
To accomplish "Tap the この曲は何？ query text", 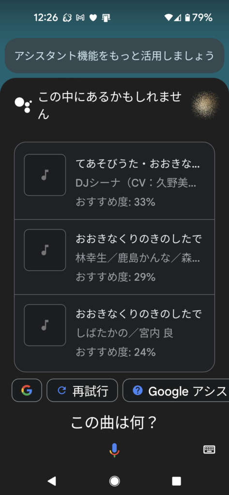I will [114, 423].
